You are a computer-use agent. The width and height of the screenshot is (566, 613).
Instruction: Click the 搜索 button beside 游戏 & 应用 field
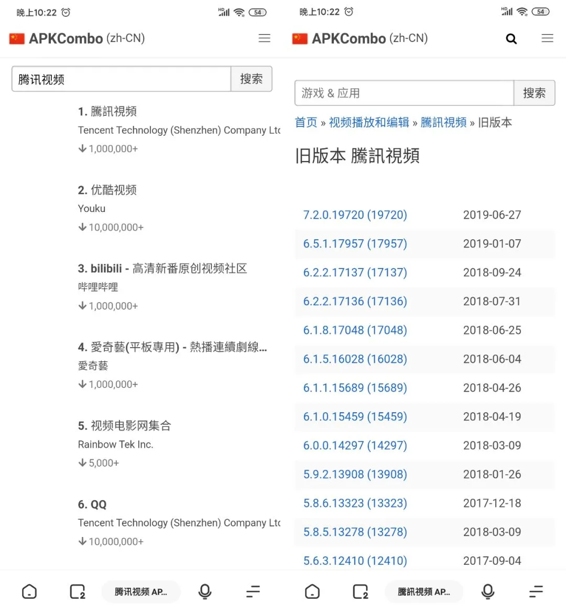coord(534,93)
